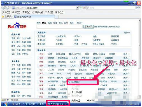
Task: Choose 最小化(N) from the context menu
Action: pyautogui.click(x=76, y=92)
